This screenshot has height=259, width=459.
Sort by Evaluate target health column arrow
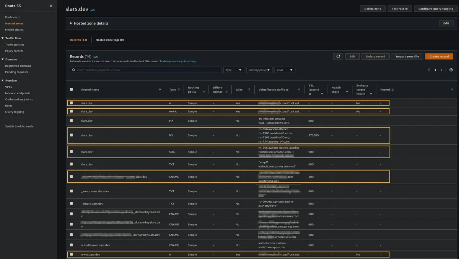coord(371,93)
